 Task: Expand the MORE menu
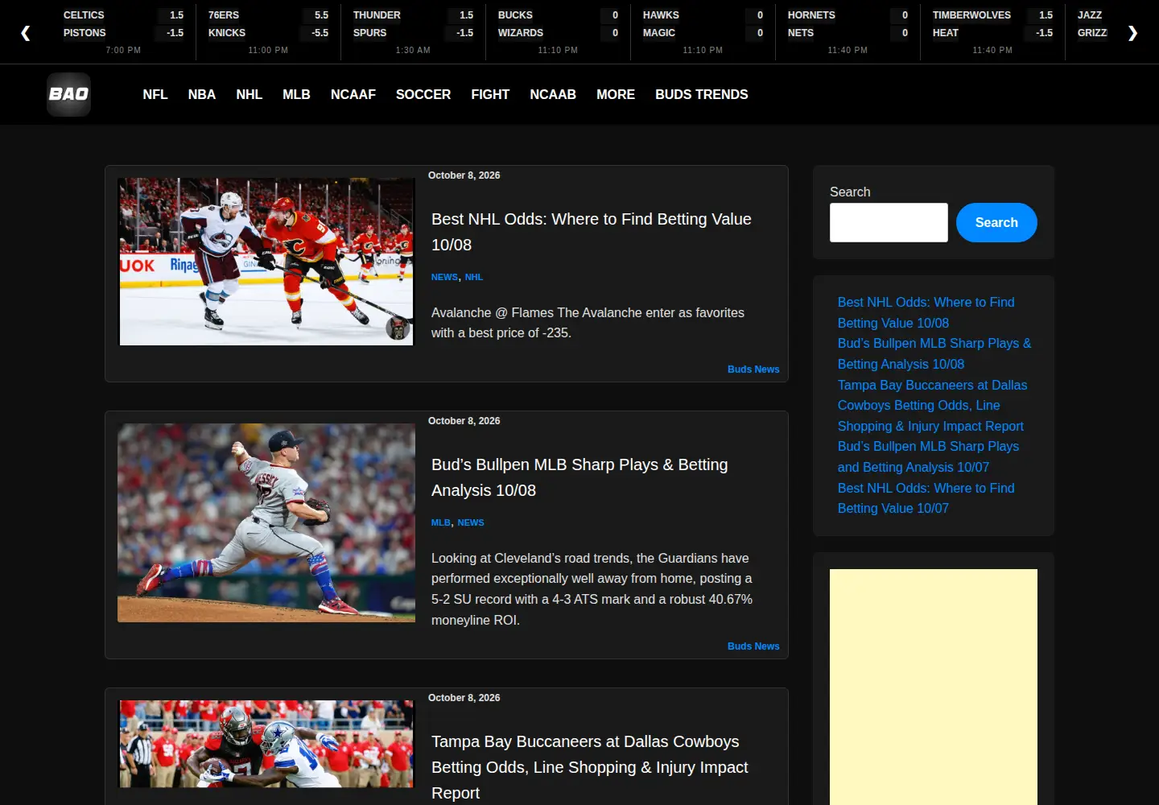pyautogui.click(x=616, y=94)
